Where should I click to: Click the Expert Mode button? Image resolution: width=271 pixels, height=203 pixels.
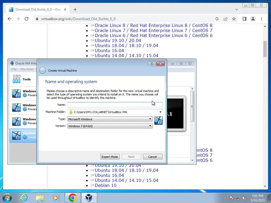click(x=110, y=157)
